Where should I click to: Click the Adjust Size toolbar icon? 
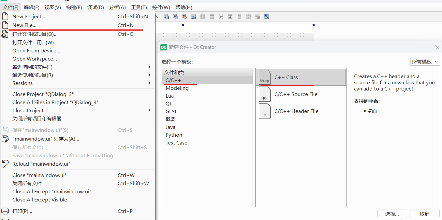(267, 17)
